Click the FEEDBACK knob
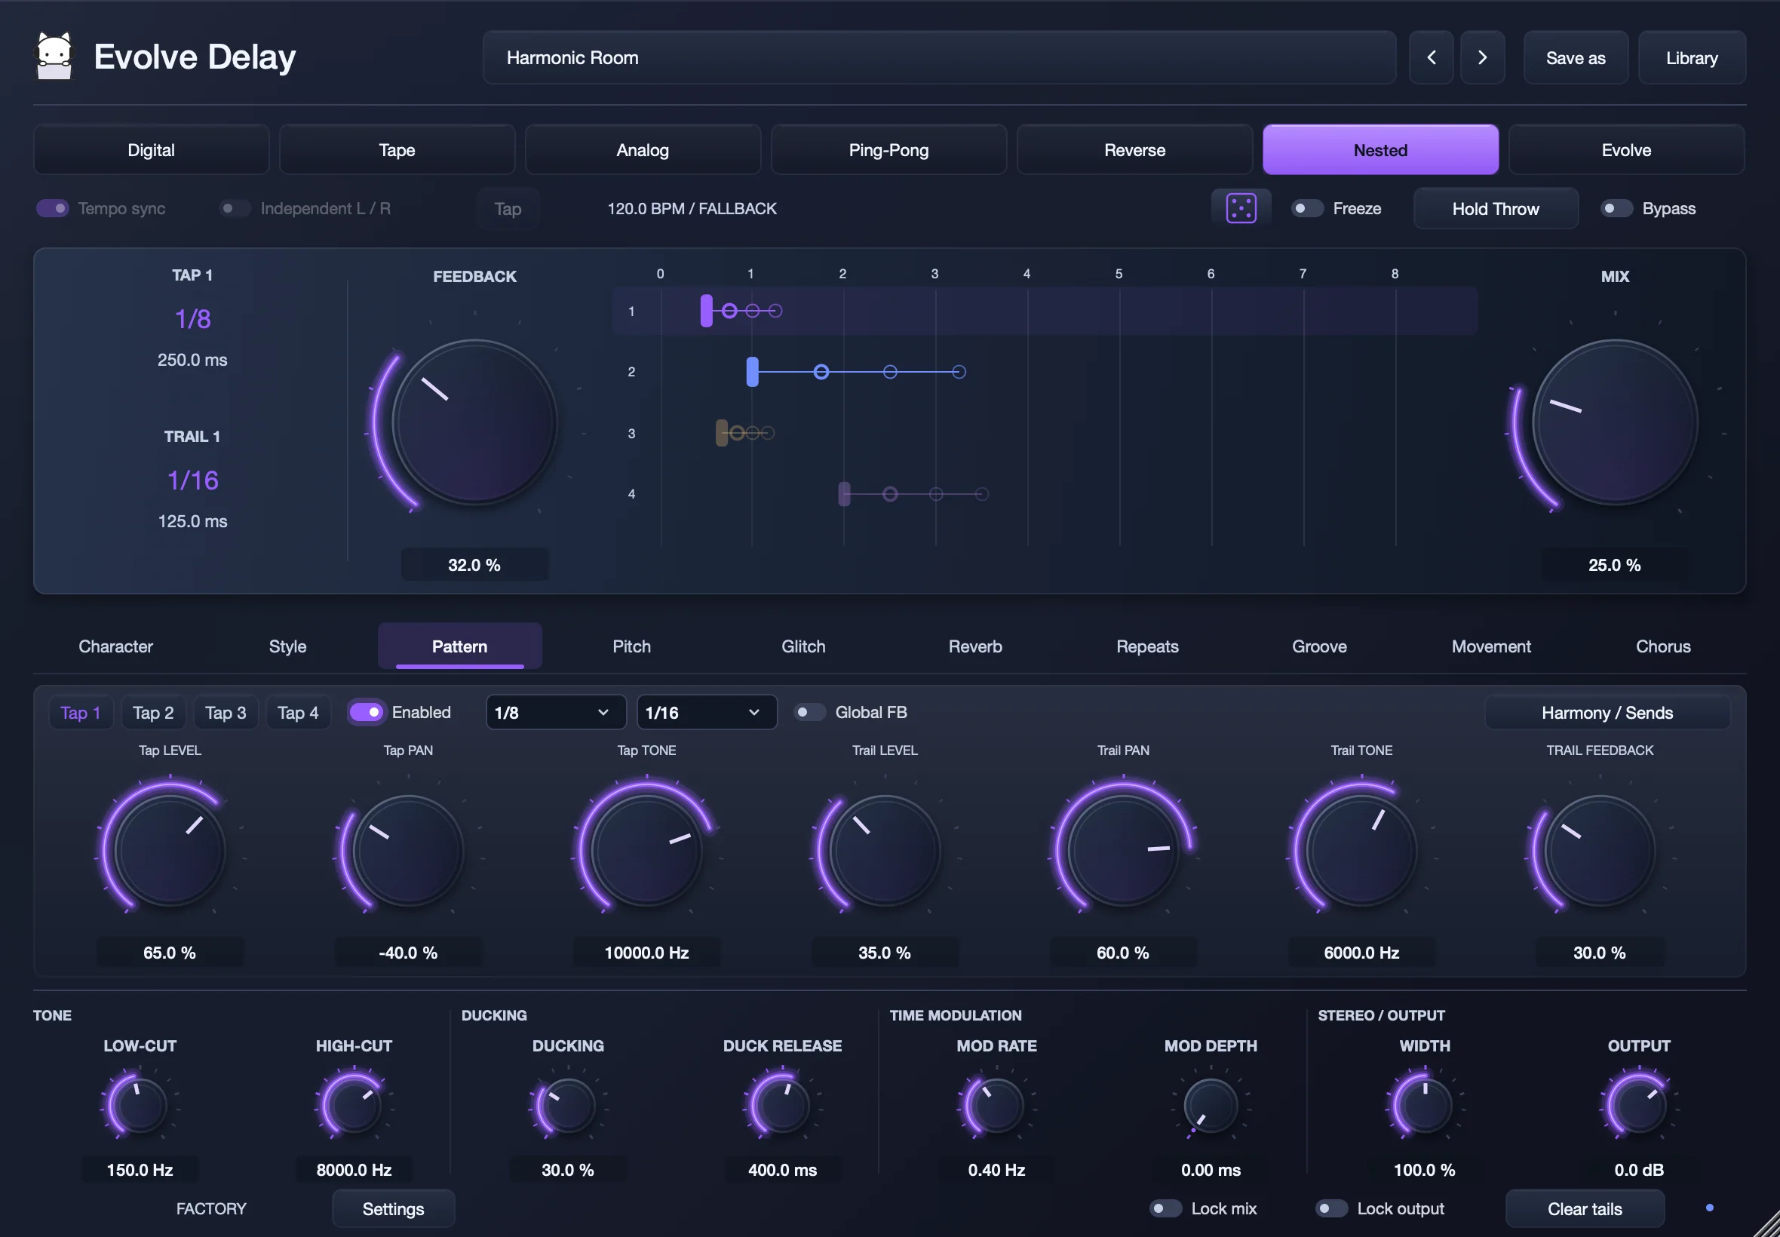Image resolution: width=1780 pixels, height=1237 pixels. click(x=474, y=422)
